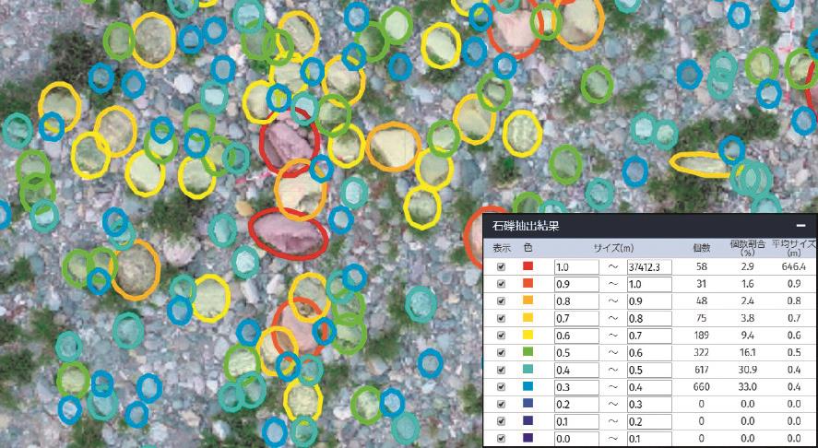Hide the green 0.5–0.6 size class
This screenshot has width=818, height=448.
[x=501, y=352]
